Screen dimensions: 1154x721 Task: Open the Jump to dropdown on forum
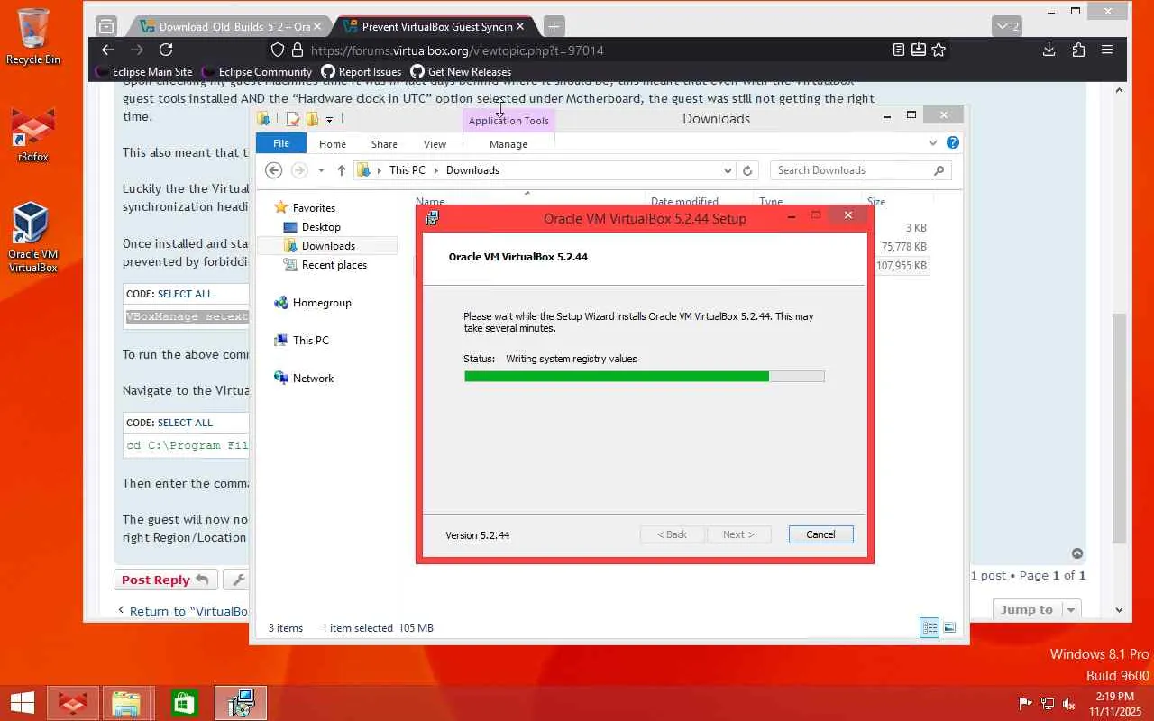1036,610
